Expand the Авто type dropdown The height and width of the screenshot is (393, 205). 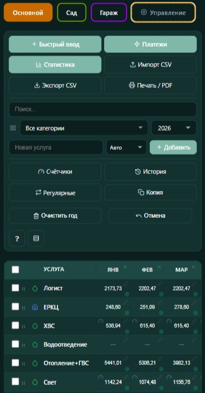126,148
